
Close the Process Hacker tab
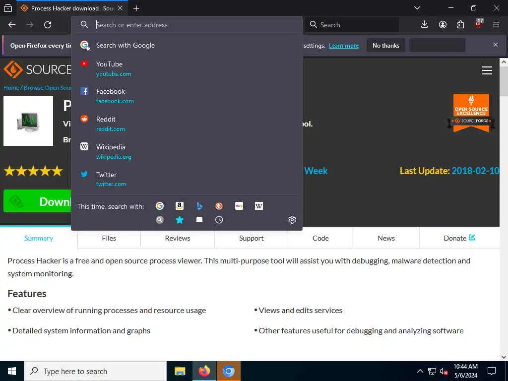120,8
